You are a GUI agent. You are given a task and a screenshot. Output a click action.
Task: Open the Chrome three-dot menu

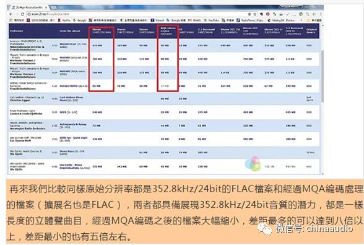coord(321,14)
